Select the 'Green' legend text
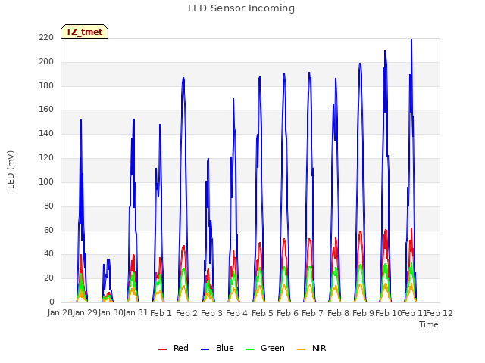 coord(273,348)
